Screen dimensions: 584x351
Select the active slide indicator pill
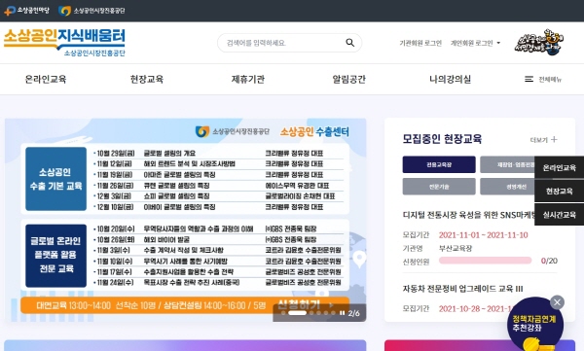coord(298,313)
